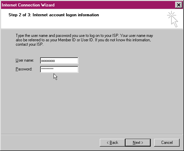Click the 'Internet Connection Wizard' title bar
184x151 pixels.
click(88, 5)
